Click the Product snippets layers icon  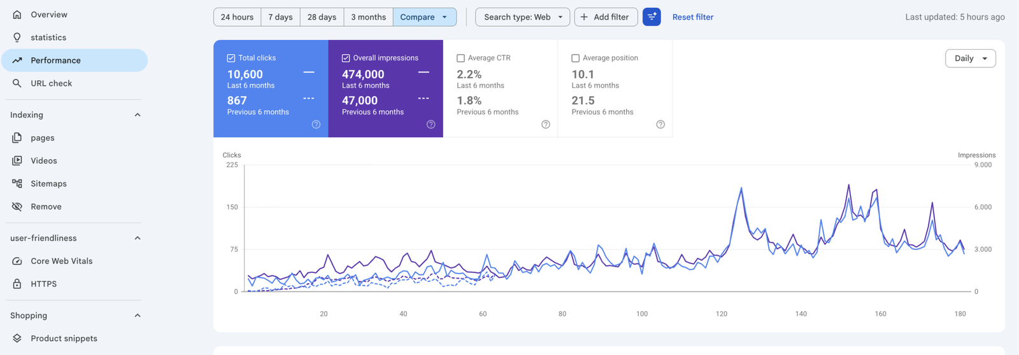tap(17, 338)
